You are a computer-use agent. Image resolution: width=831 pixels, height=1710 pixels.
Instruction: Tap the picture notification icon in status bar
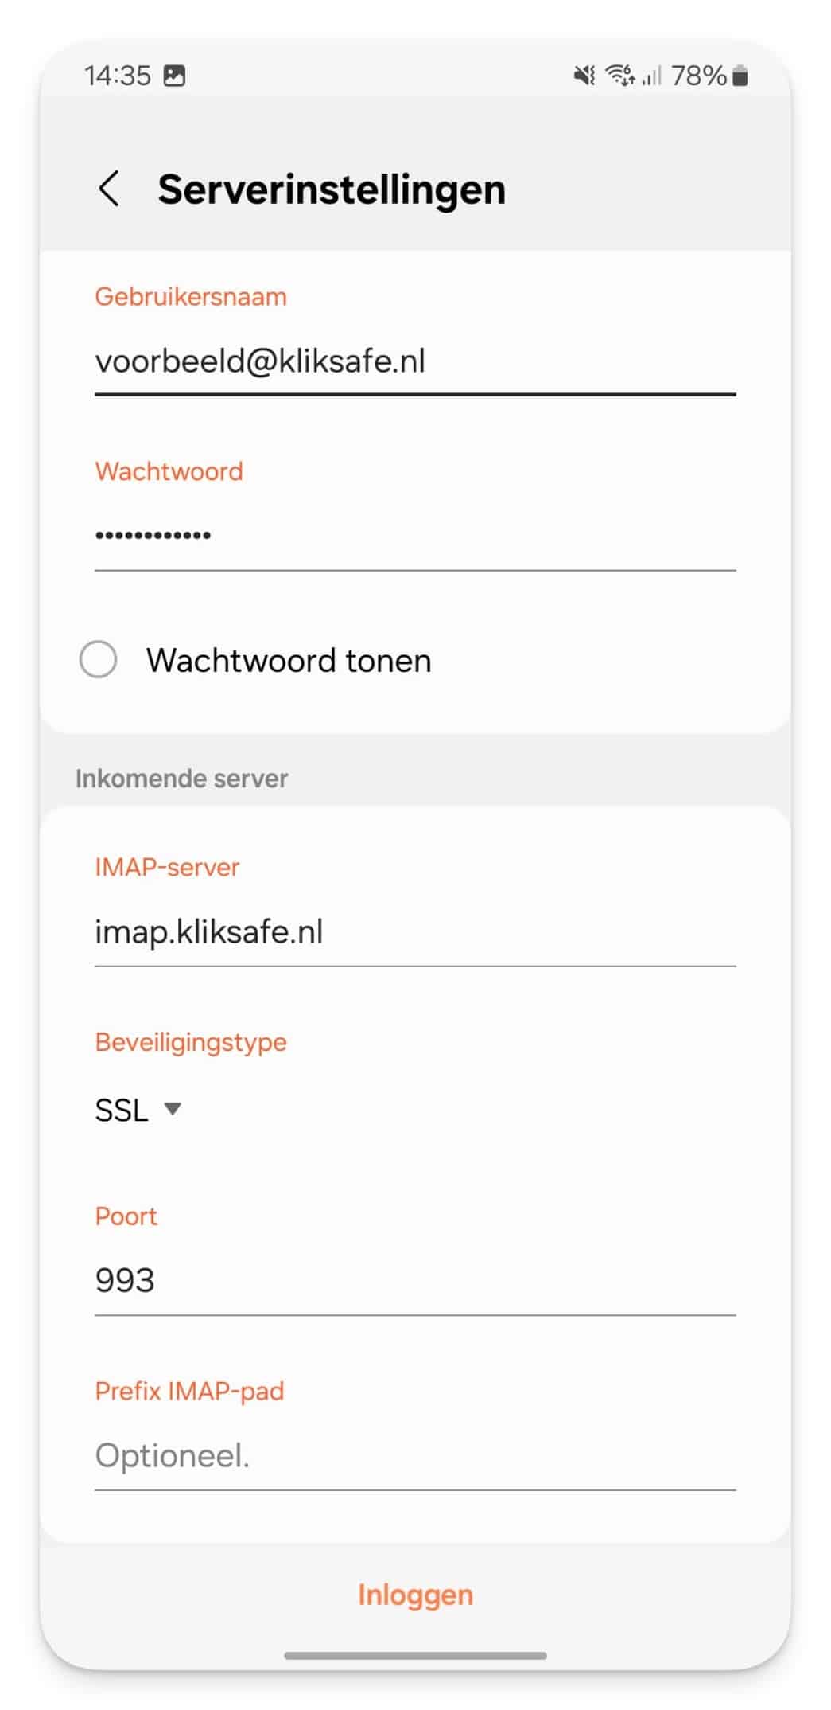[174, 76]
